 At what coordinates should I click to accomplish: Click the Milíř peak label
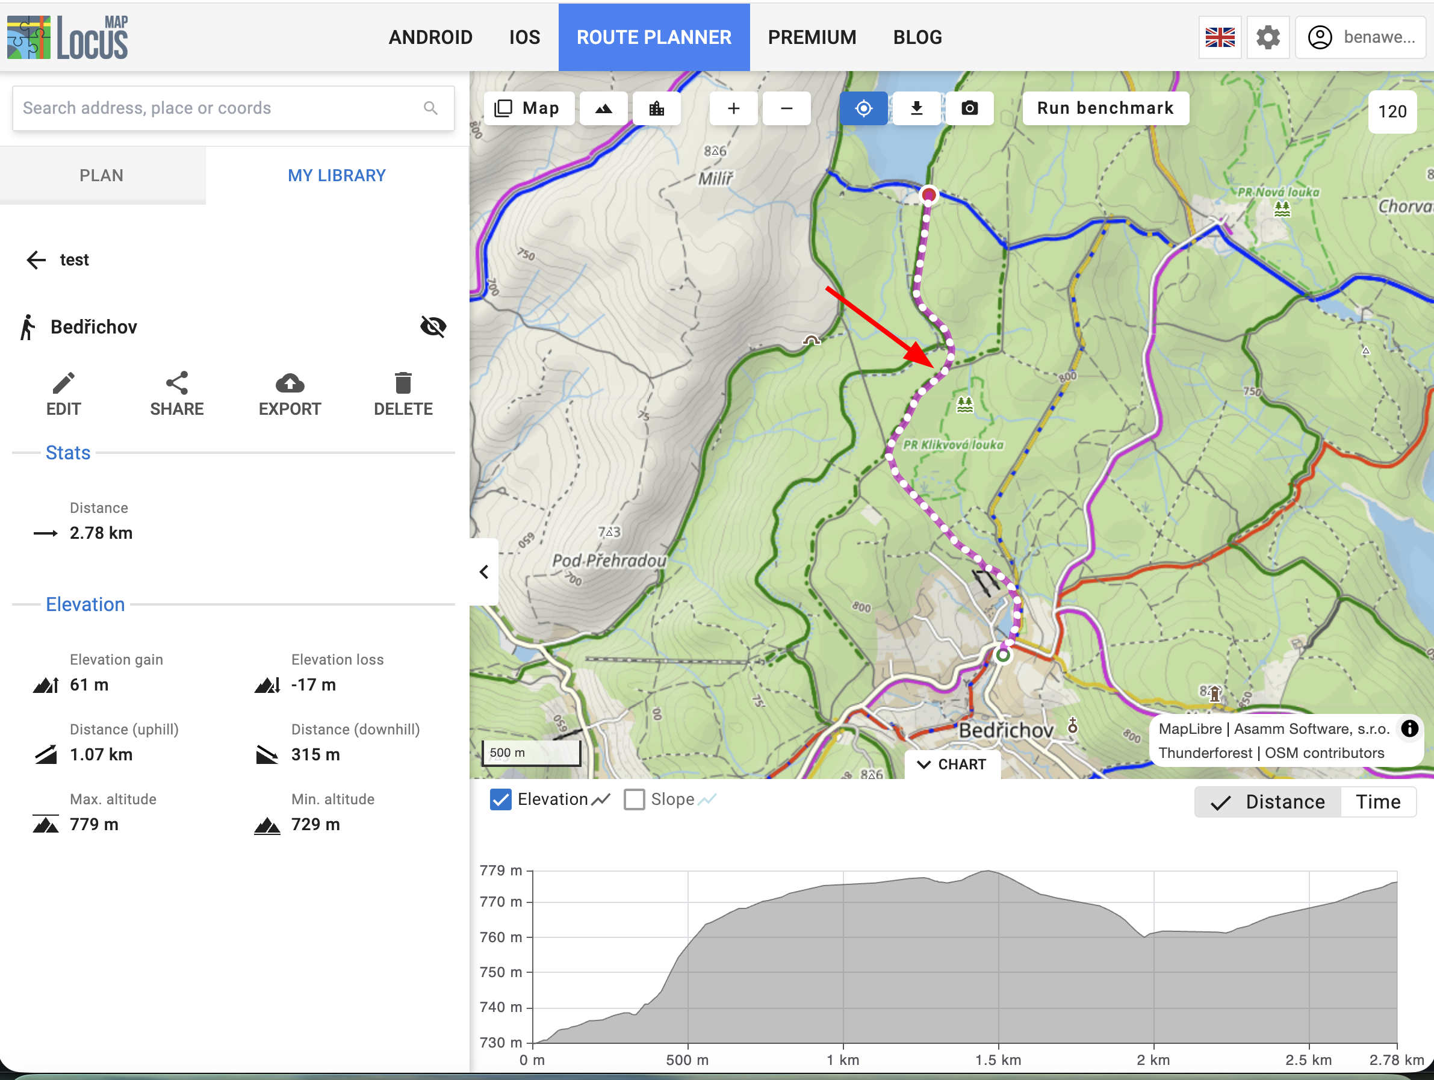(x=716, y=178)
